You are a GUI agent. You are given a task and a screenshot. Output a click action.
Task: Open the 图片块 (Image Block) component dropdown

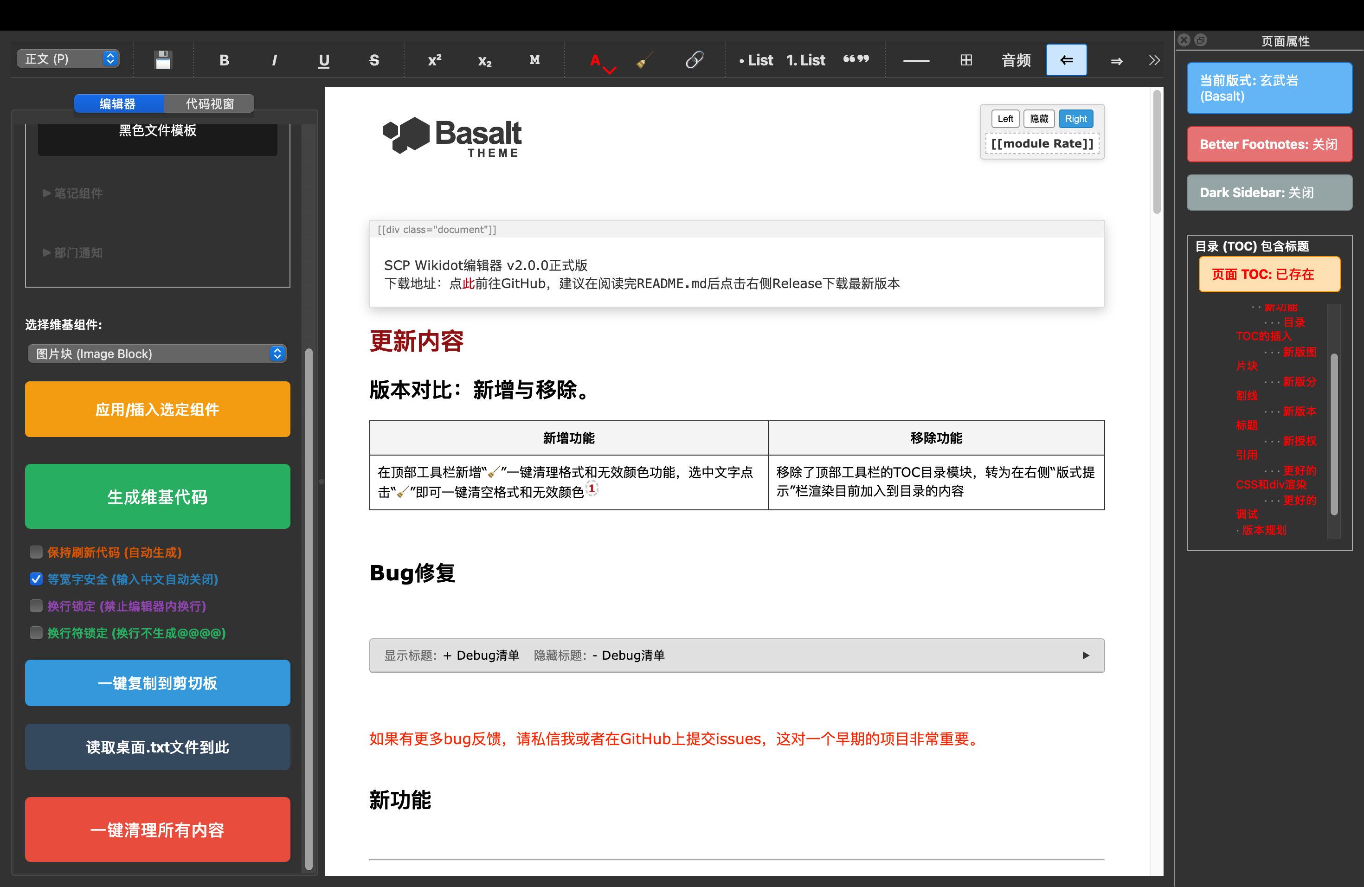pyautogui.click(x=156, y=354)
